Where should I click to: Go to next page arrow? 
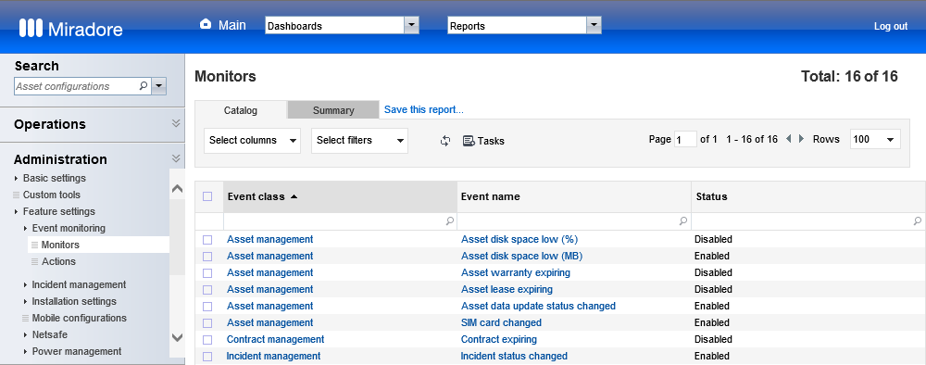[x=801, y=139]
